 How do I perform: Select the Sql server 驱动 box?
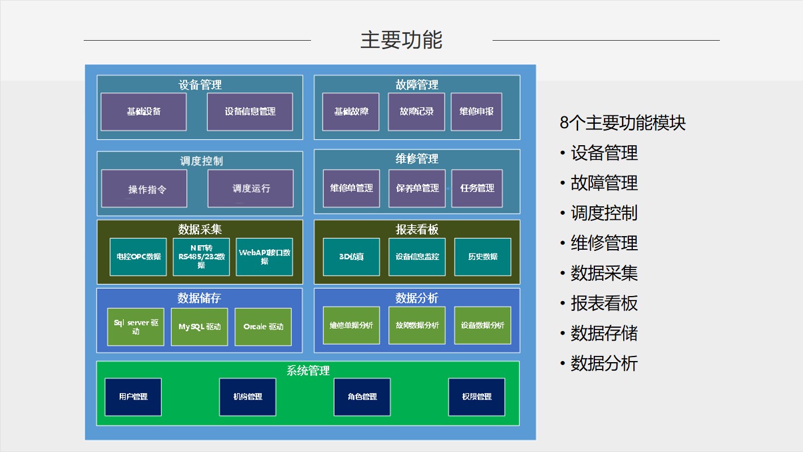tap(136, 327)
